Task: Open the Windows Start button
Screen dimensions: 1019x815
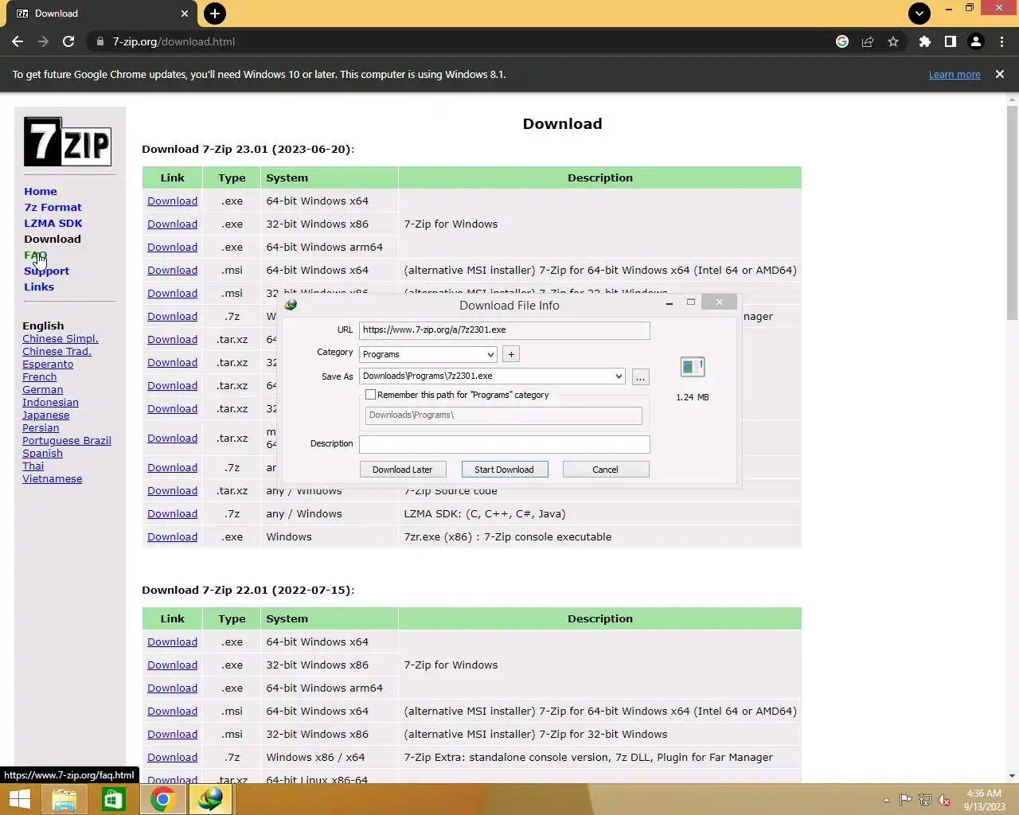Action: (x=19, y=799)
